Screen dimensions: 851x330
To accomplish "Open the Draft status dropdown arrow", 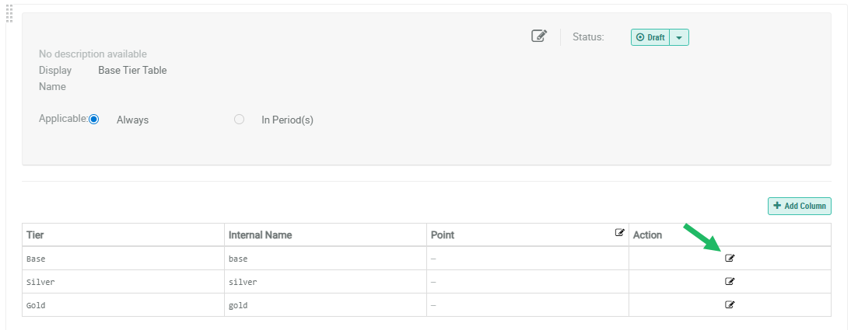I will 679,37.
